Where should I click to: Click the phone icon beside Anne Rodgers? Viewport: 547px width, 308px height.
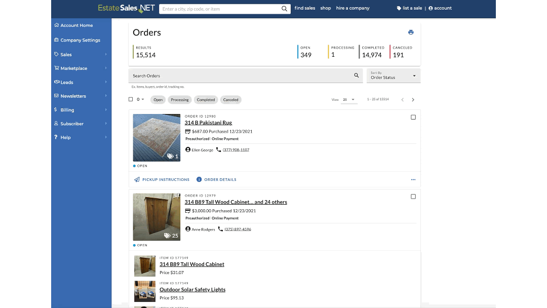(x=220, y=229)
